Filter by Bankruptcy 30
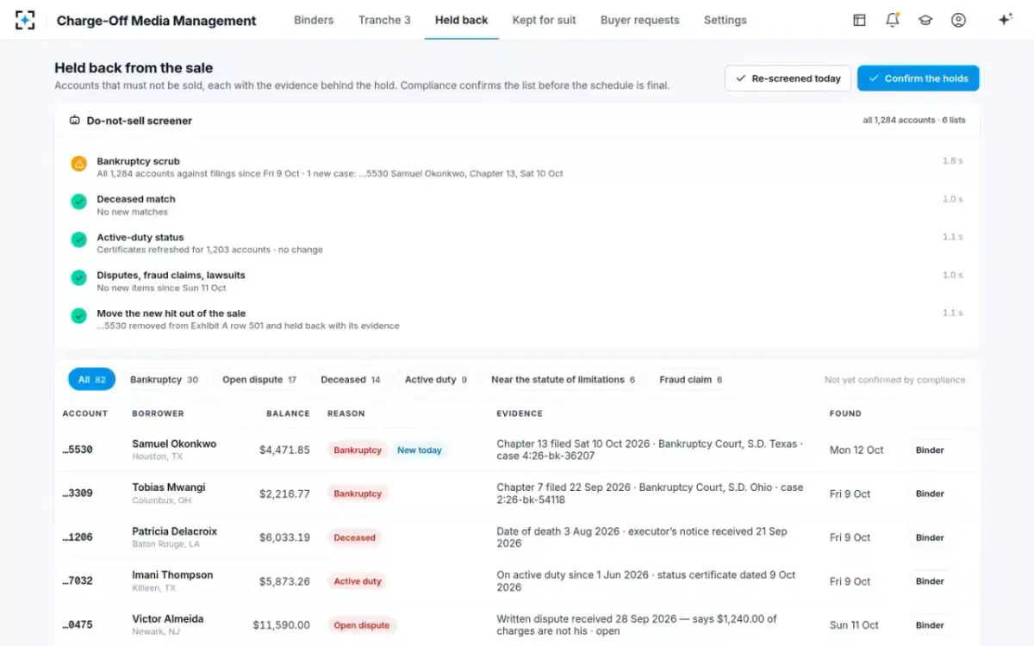 (x=164, y=380)
